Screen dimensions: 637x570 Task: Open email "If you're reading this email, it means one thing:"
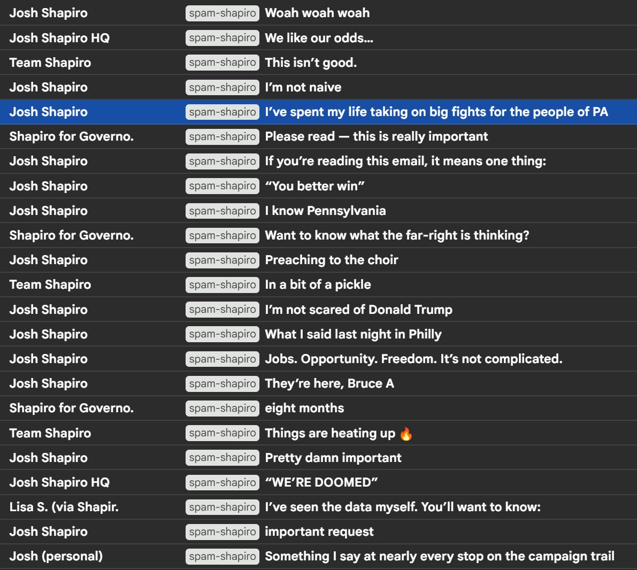click(x=405, y=161)
